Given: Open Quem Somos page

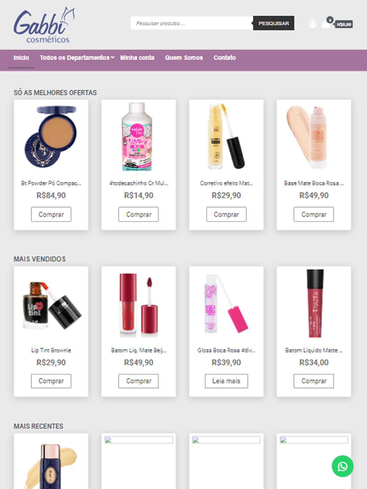Looking at the screenshot, I should coord(184,58).
